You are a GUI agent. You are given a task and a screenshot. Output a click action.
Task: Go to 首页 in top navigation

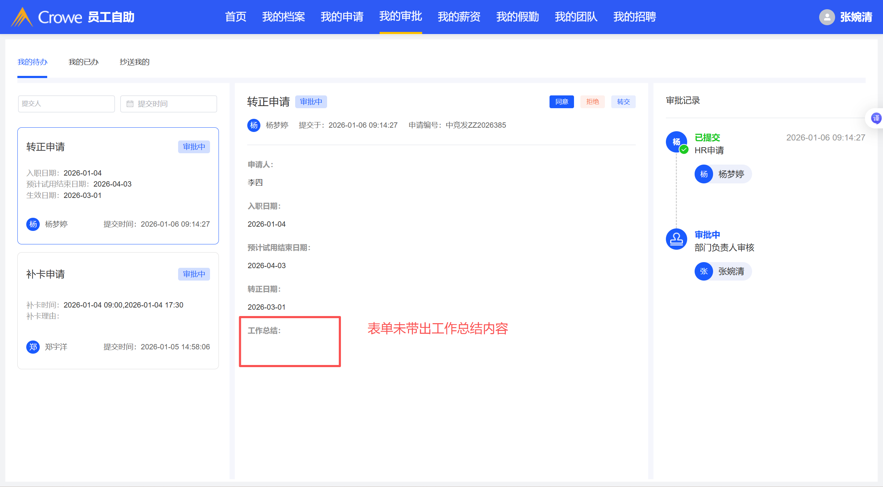click(236, 17)
